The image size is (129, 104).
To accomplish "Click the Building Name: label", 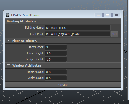I will [x=35, y=28].
